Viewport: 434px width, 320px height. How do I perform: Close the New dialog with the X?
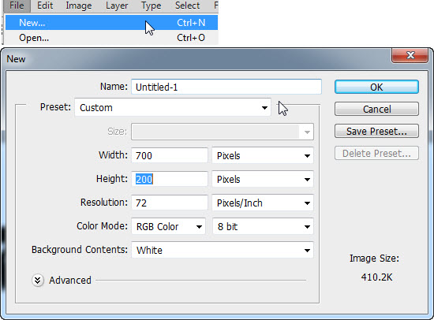(x=410, y=55)
